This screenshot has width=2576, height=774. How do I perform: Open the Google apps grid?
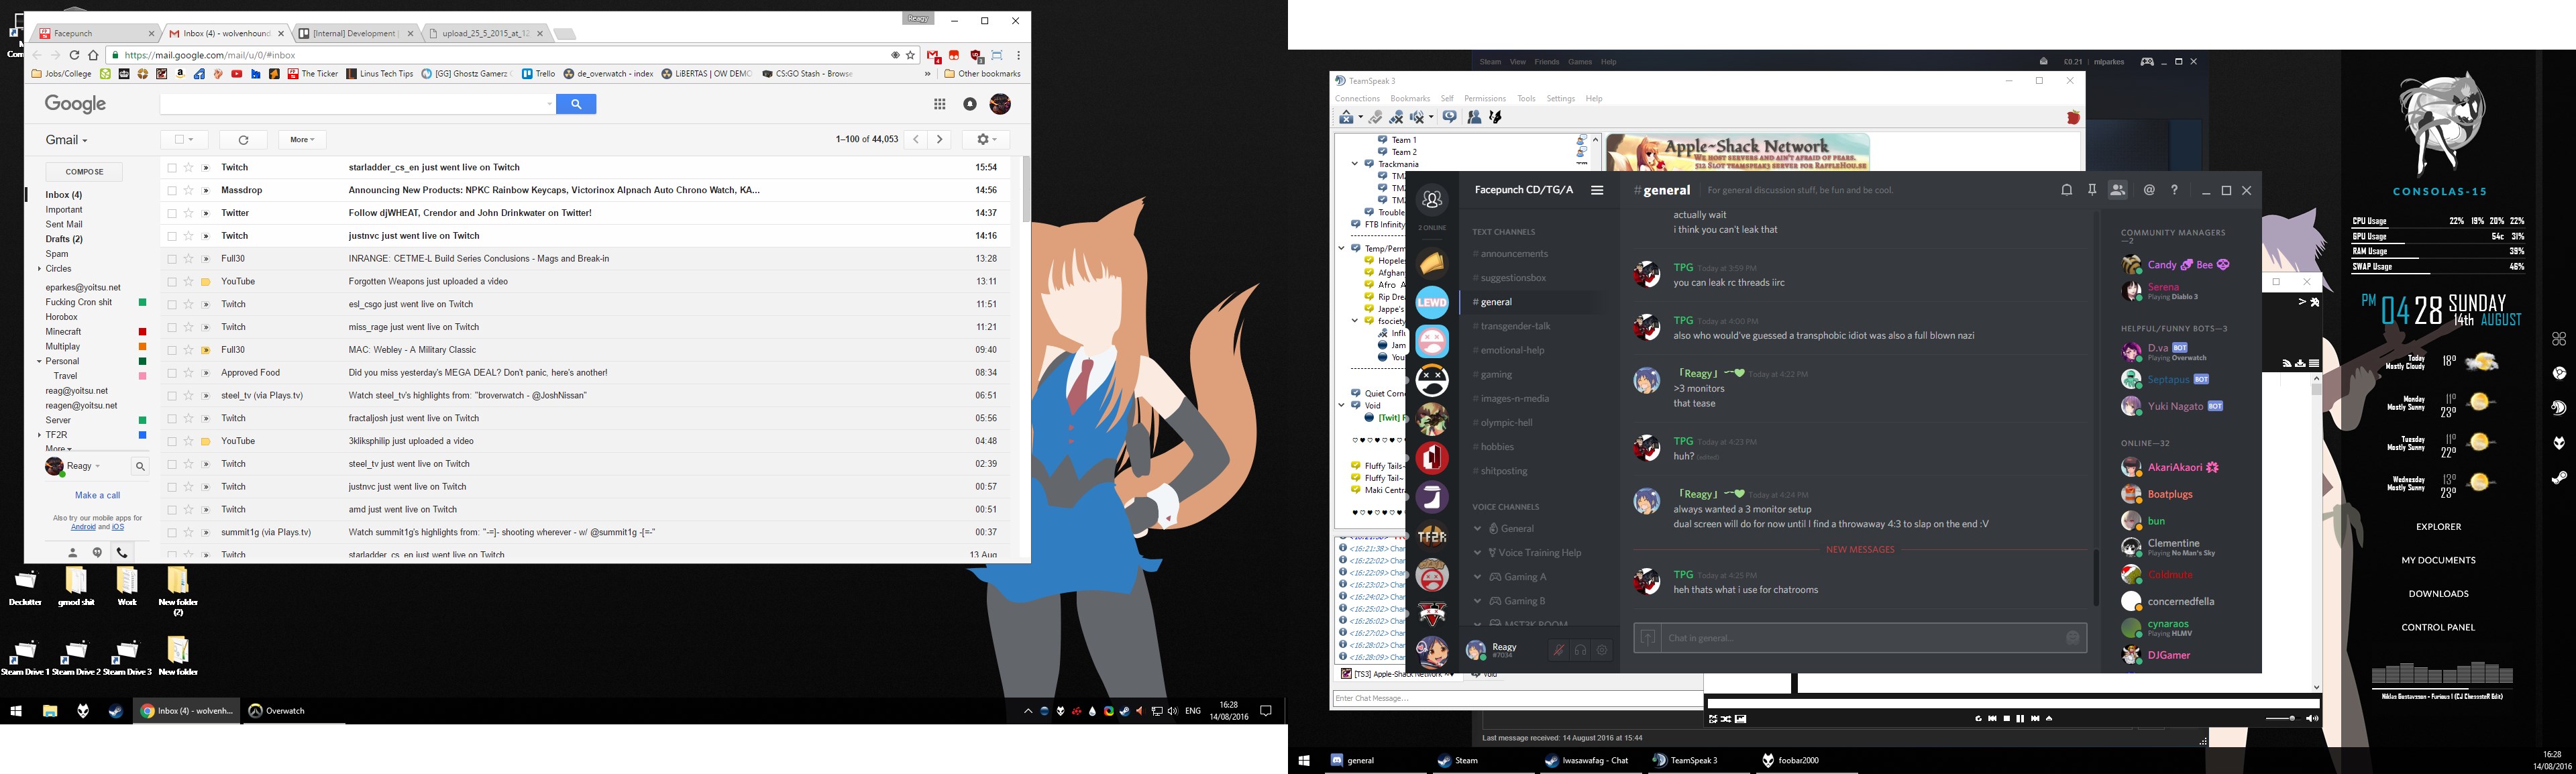pyautogui.click(x=940, y=104)
